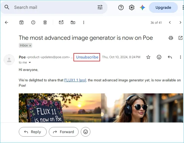This screenshot has width=184, height=143.
Task: Click the '36 of 41' counter
Action: pos(156,22)
